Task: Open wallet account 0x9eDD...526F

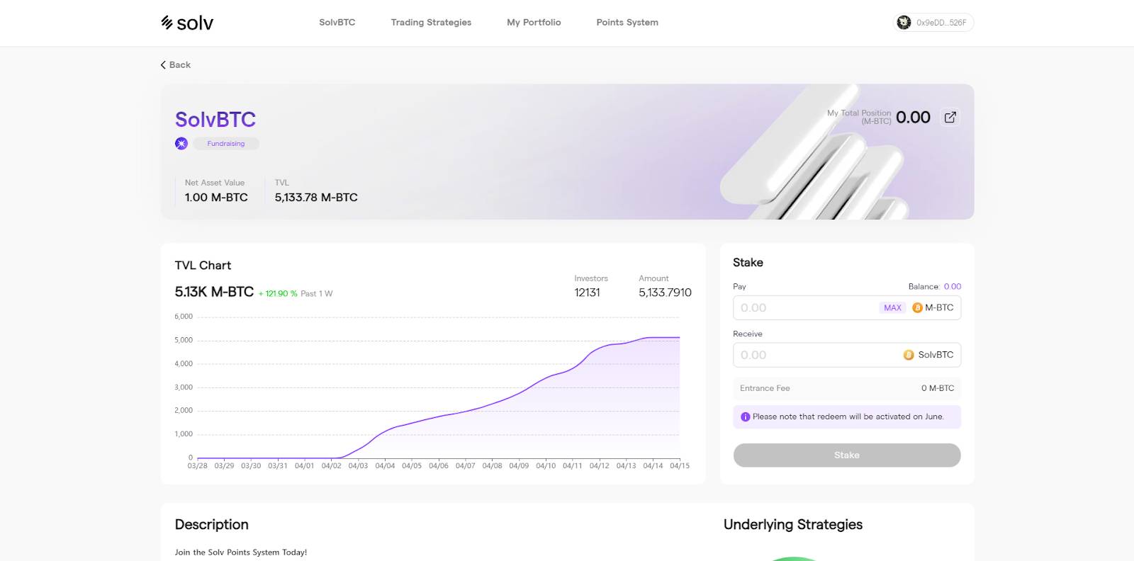Action: tap(933, 23)
